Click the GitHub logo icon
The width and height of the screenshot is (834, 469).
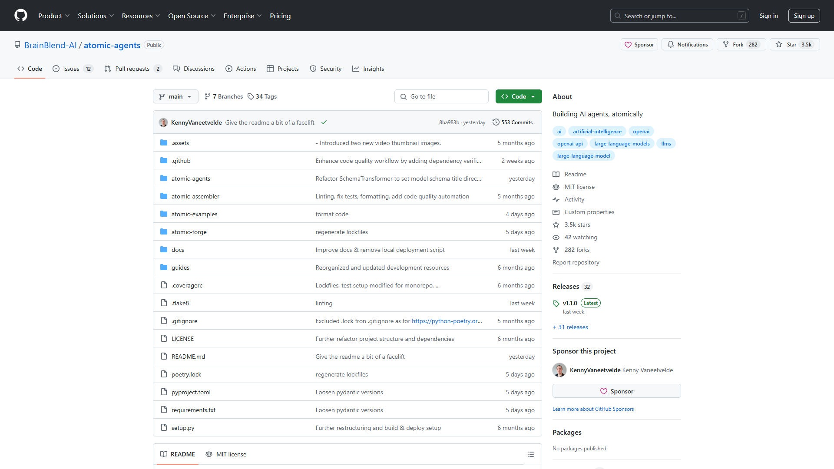point(21,16)
